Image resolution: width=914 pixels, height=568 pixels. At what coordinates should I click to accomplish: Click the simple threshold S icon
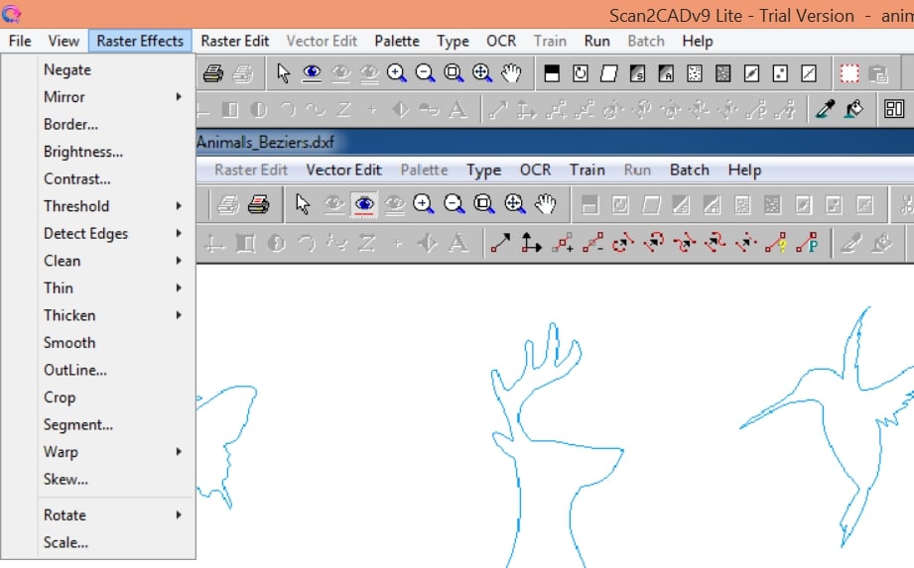click(x=637, y=73)
